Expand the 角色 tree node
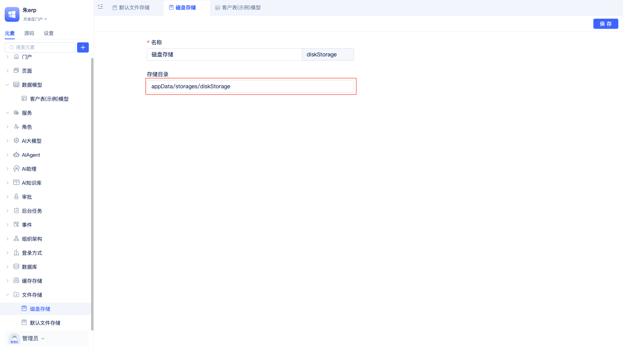This screenshot has height=350, width=623. (7, 127)
